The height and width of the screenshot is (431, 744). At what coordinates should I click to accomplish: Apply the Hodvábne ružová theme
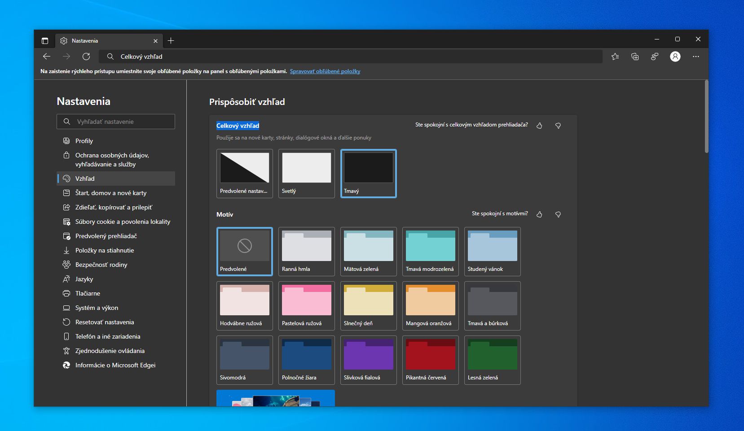[x=245, y=306]
